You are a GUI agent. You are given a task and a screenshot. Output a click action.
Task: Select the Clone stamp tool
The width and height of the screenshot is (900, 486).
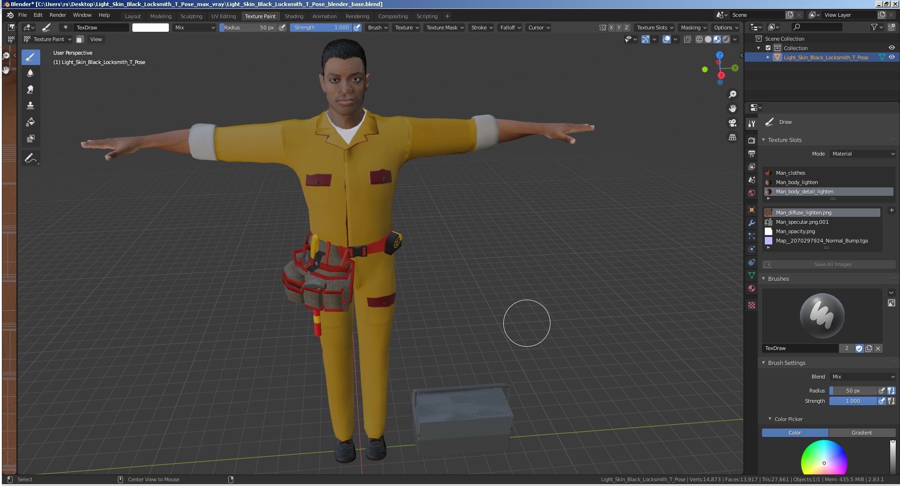(x=30, y=106)
